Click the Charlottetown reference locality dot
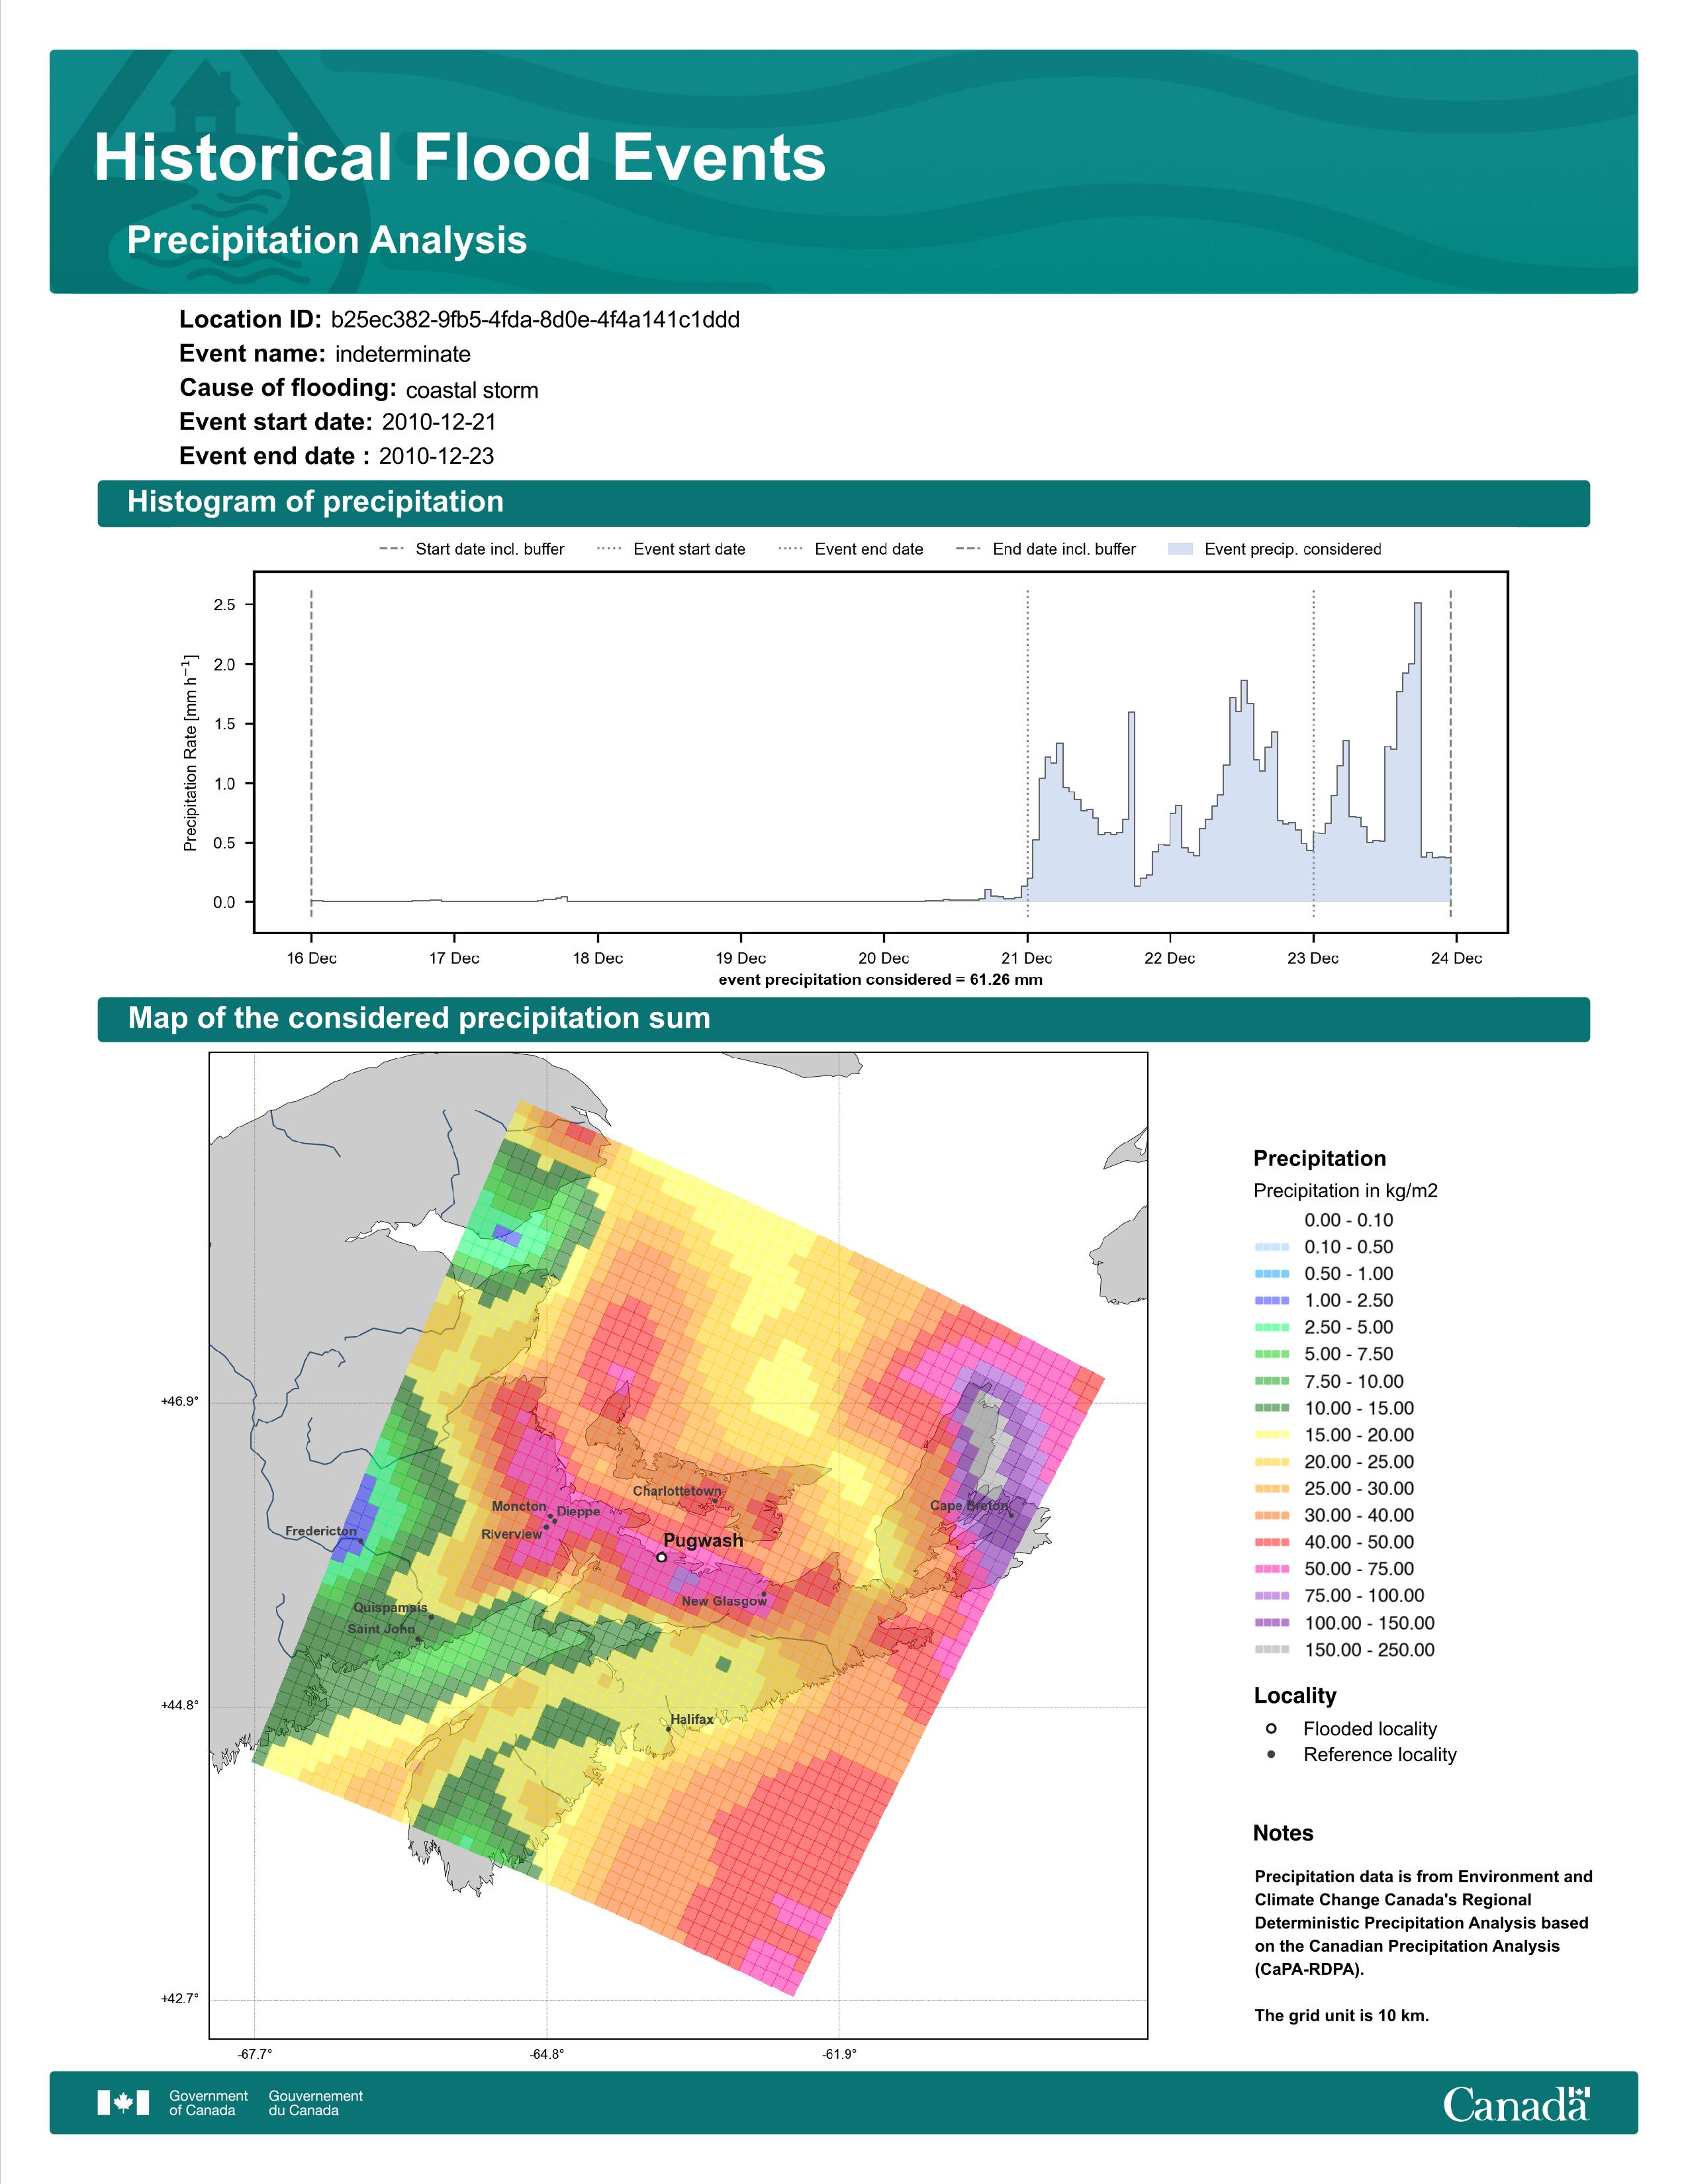Screen dimensions: 1688x2184 (714, 1501)
